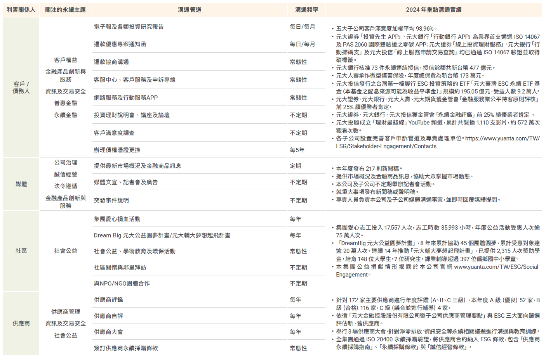The height and width of the screenshot is (358, 546).
Task: Select the 媒體 stakeholder cell
Action: pyautogui.click(x=21, y=184)
